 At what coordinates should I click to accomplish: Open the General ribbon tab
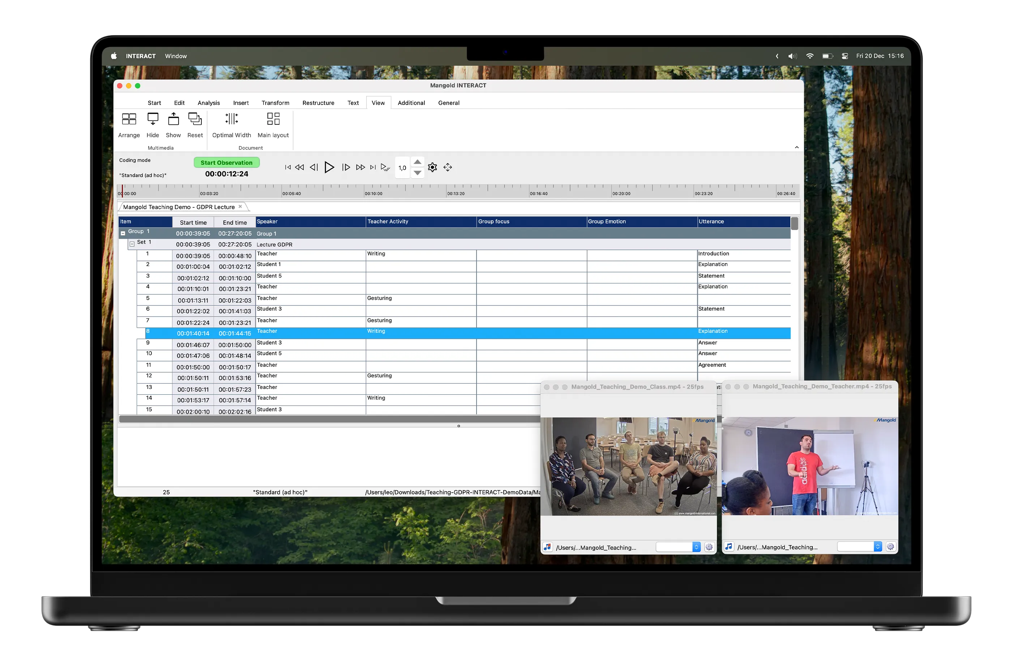click(x=449, y=103)
